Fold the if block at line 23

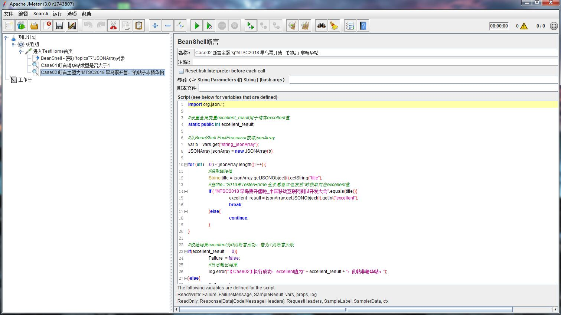pos(186,251)
